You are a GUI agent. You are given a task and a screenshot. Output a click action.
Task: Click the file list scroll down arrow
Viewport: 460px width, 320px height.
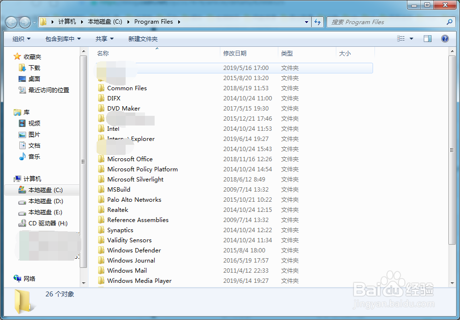click(452, 283)
